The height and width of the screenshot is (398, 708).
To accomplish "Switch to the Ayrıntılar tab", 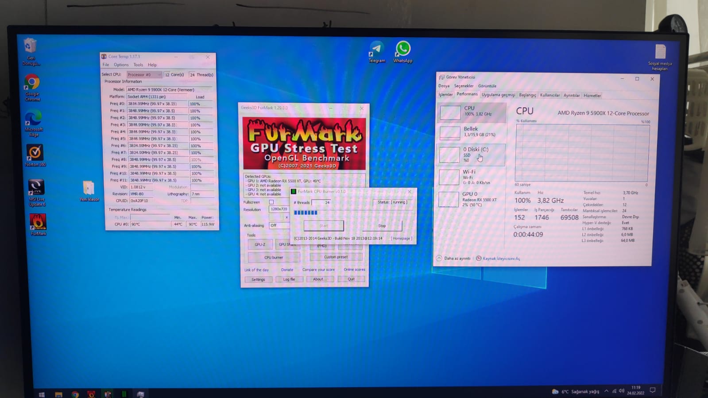I will [x=571, y=95].
